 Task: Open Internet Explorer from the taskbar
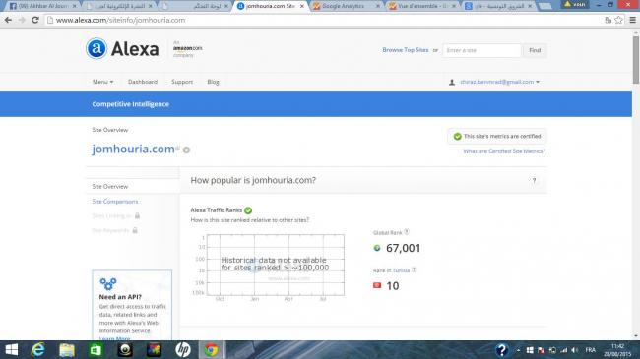coord(38,350)
